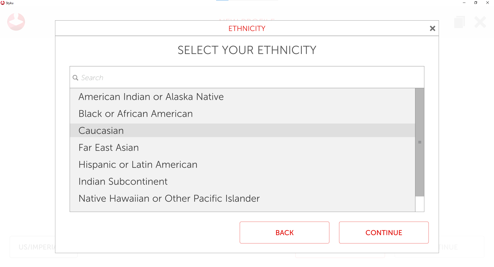This screenshot has height=267, width=494.
Task: Click the US/IMPERIAL unit button
Action: (x=36, y=247)
